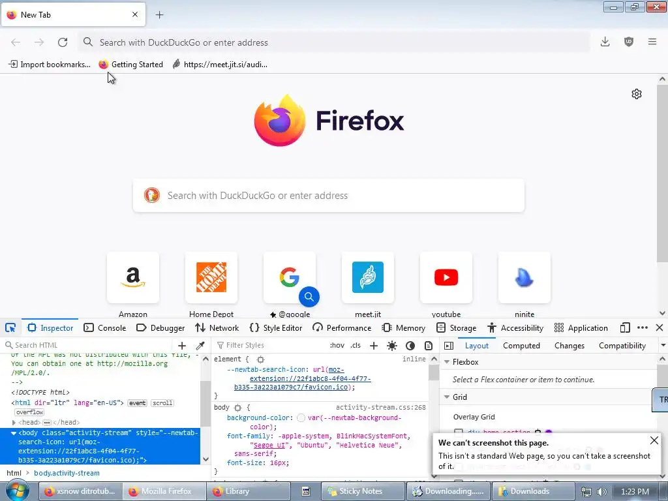This screenshot has height=501, width=668.
Task: Add a new style rule with plus icon
Action: coord(374,346)
